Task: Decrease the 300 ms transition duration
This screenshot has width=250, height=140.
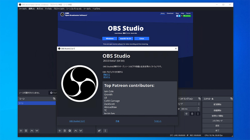Action: click(198, 110)
